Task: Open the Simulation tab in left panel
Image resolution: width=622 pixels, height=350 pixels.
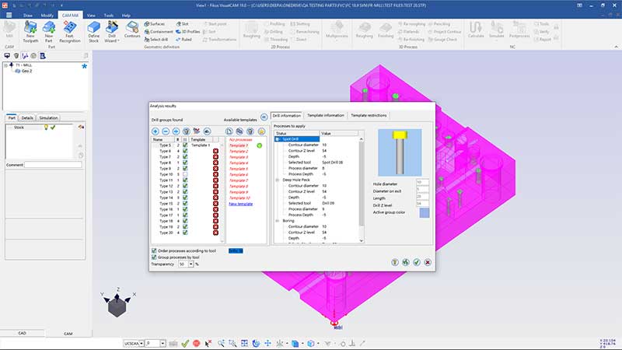Action: click(x=49, y=117)
